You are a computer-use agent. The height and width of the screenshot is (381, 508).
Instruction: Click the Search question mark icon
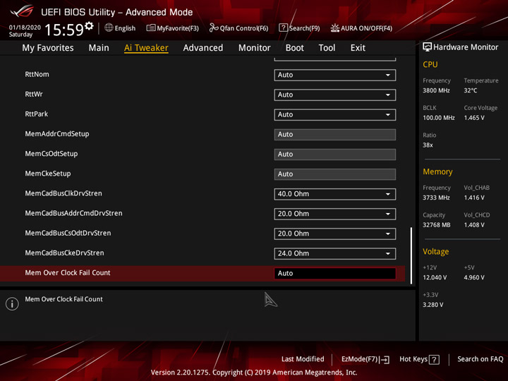point(283,28)
